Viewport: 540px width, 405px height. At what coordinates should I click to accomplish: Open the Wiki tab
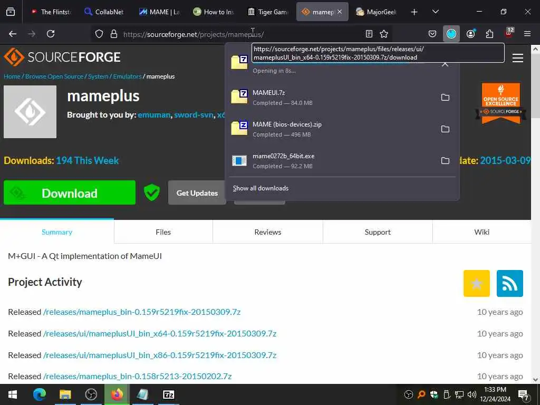click(x=481, y=232)
